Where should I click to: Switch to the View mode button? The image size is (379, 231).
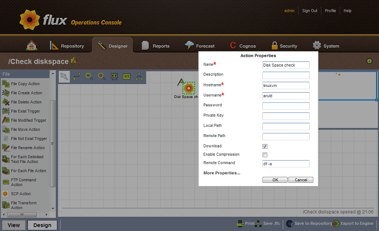click(14, 225)
